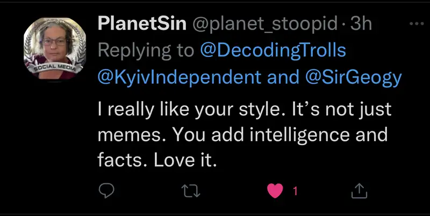This screenshot has width=430, height=216.
Task: Click the PlanetSin display name
Action: pos(142,24)
